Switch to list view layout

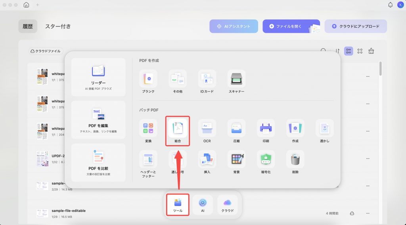click(x=349, y=51)
